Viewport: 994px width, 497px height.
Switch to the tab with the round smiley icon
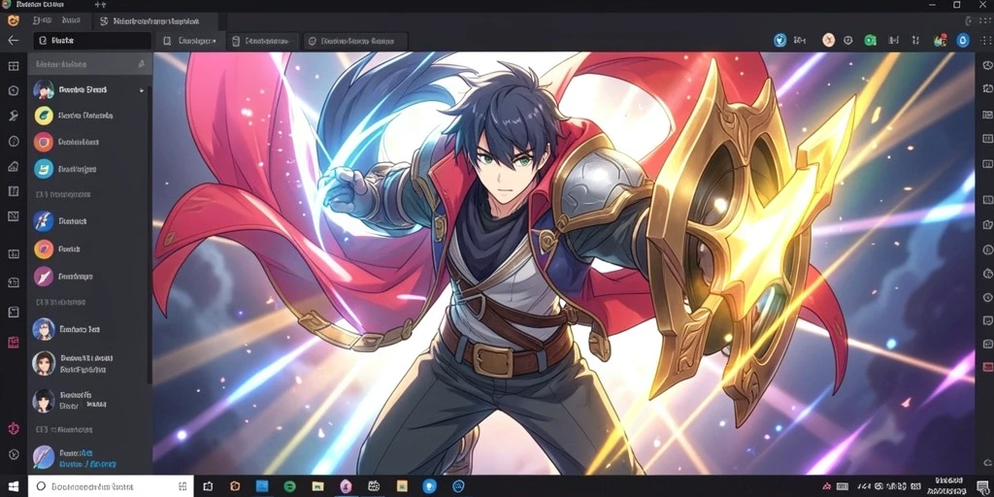[355, 41]
